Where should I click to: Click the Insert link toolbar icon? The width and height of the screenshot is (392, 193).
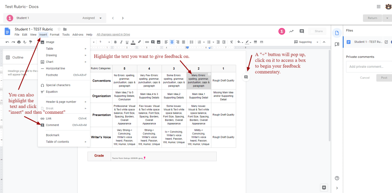point(147,42)
